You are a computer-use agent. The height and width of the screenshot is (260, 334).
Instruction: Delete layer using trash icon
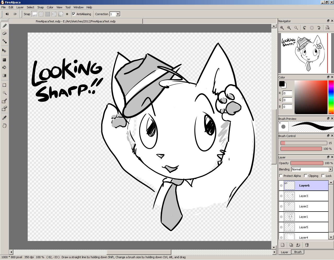[307, 245]
